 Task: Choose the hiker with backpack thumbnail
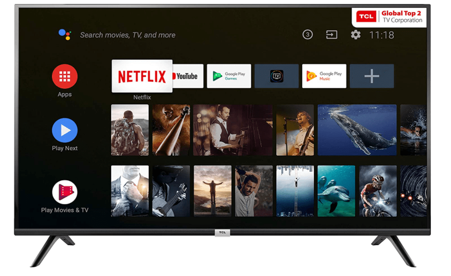click(130, 130)
